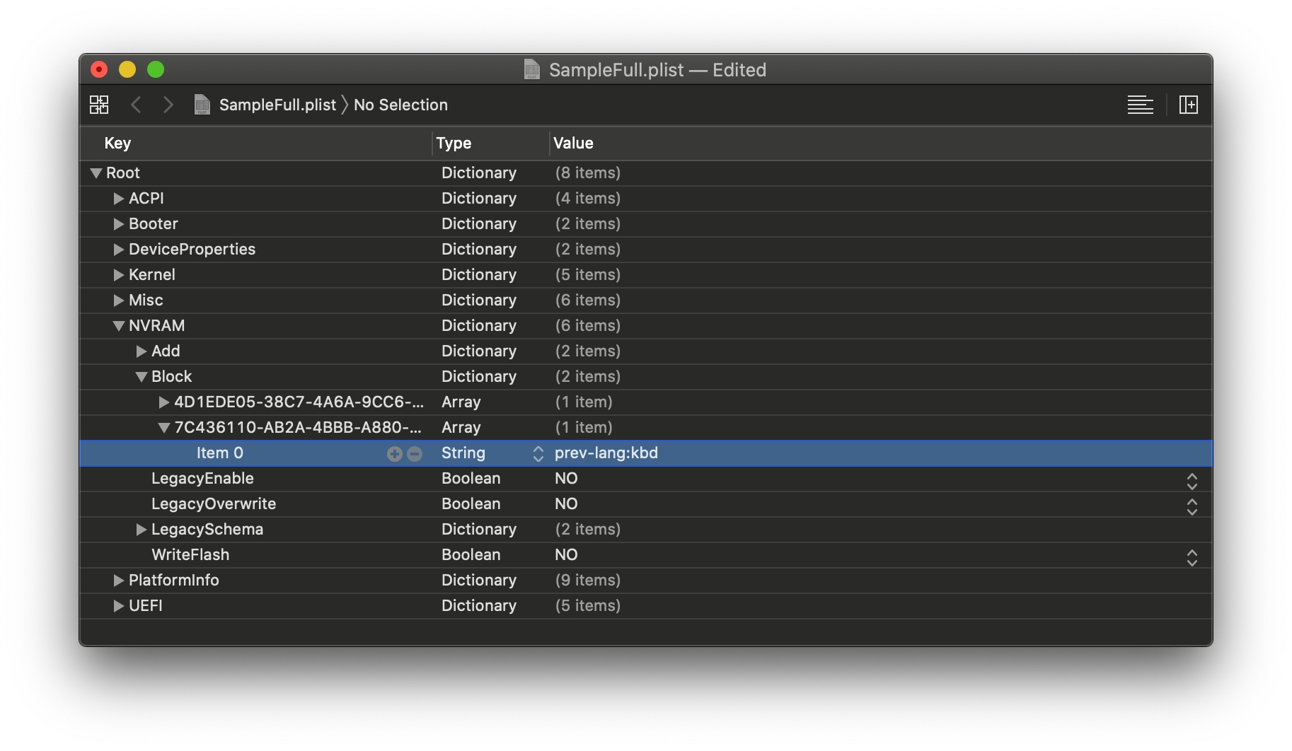This screenshot has height=751, width=1292.
Task: Select the LegacyOverwrite key
Action: pyautogui.click(x=214, y=503)
